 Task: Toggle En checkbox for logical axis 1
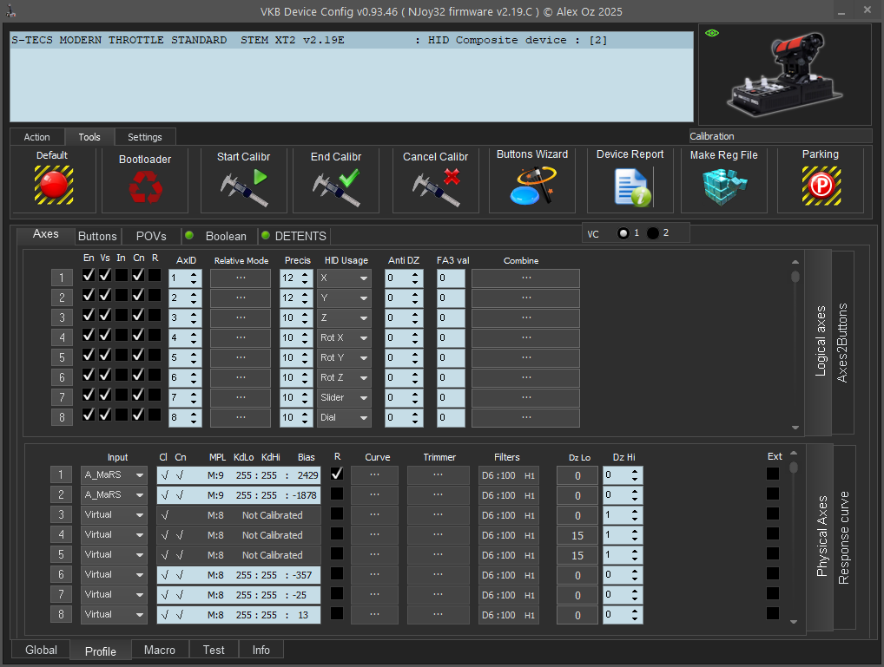[x=89, y=275]
